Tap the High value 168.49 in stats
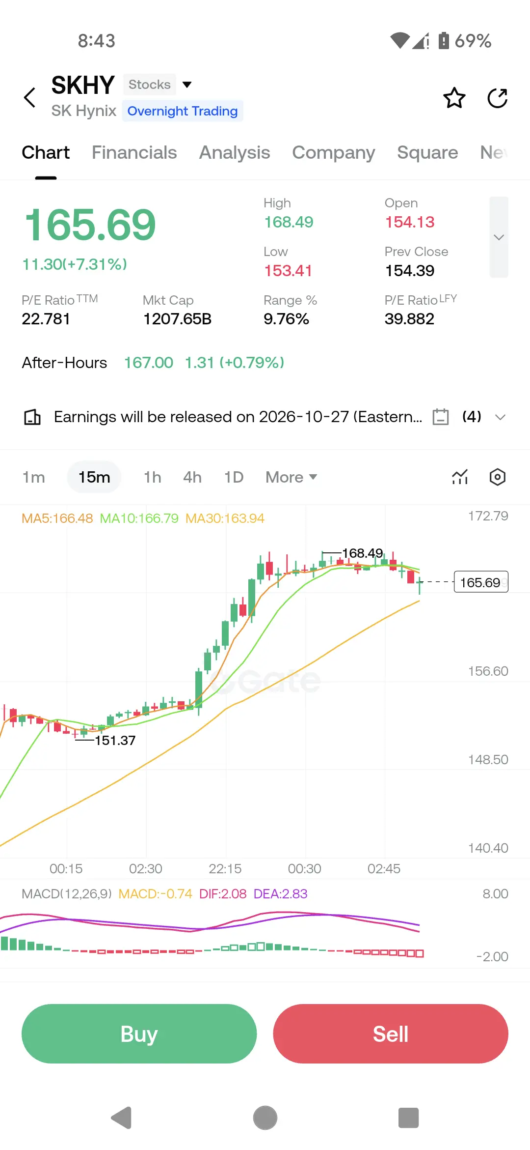The image size is (530, 1150). click(x=289, y=222)
